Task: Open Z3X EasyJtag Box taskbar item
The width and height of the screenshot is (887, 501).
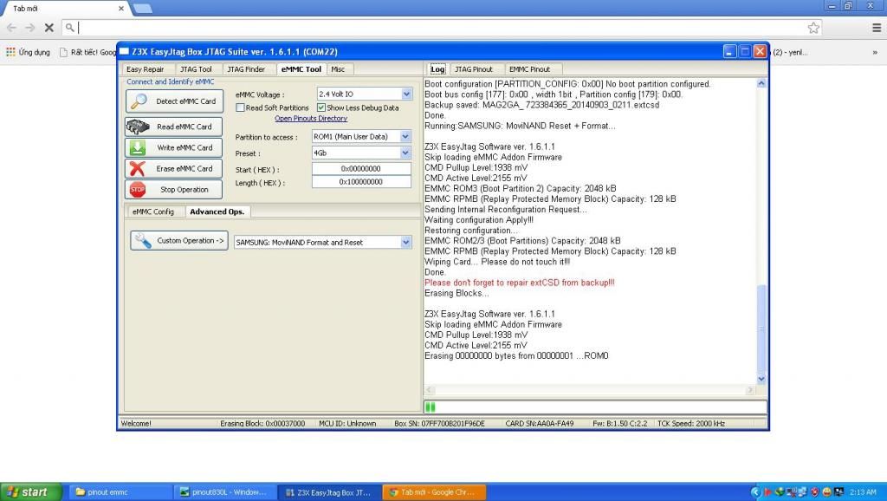Action: (330, 492)
